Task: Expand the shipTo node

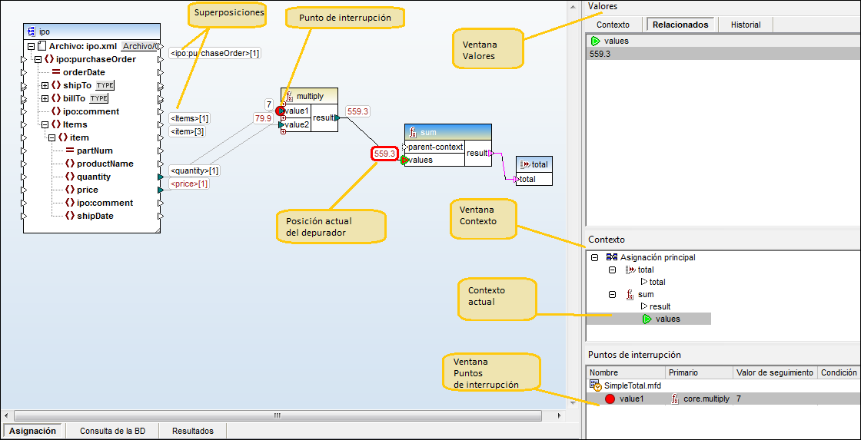Action: click(x=45, y=85)
